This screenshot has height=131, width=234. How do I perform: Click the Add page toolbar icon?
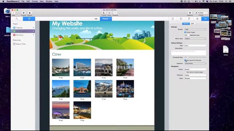pyautogui.click(x=14, y=13)
